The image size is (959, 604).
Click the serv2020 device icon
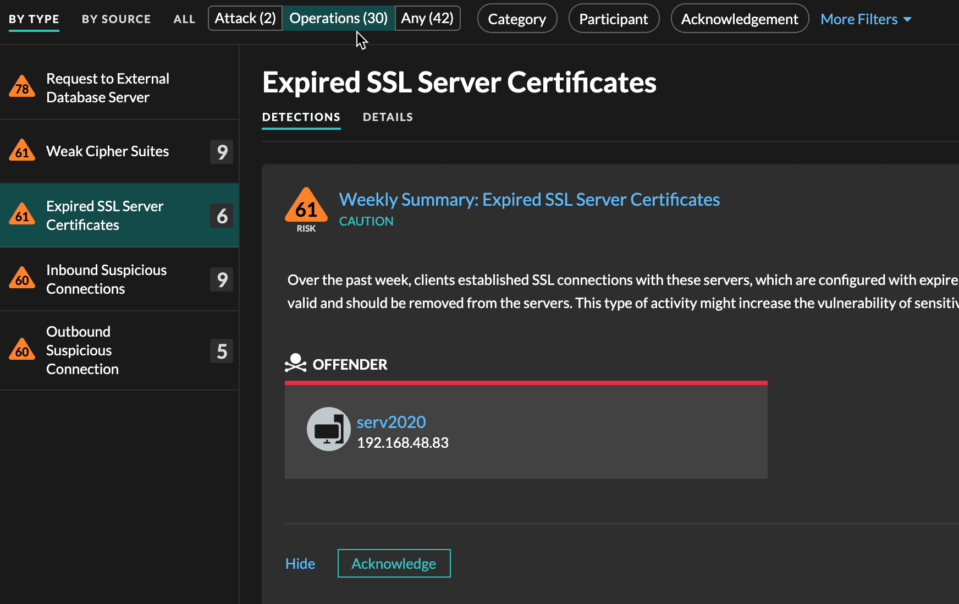point(328,429)
